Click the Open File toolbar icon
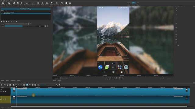This screenshot has width=195, height=109. pyautogui.click(x=3, y=4)
